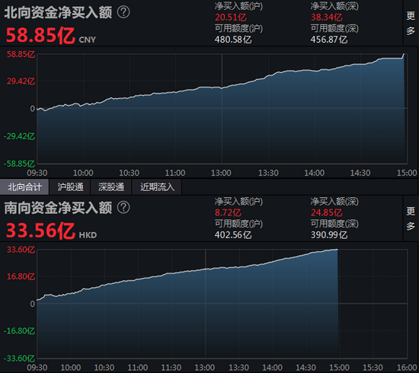Switch to the 沪股通 tab

(70, 187)
